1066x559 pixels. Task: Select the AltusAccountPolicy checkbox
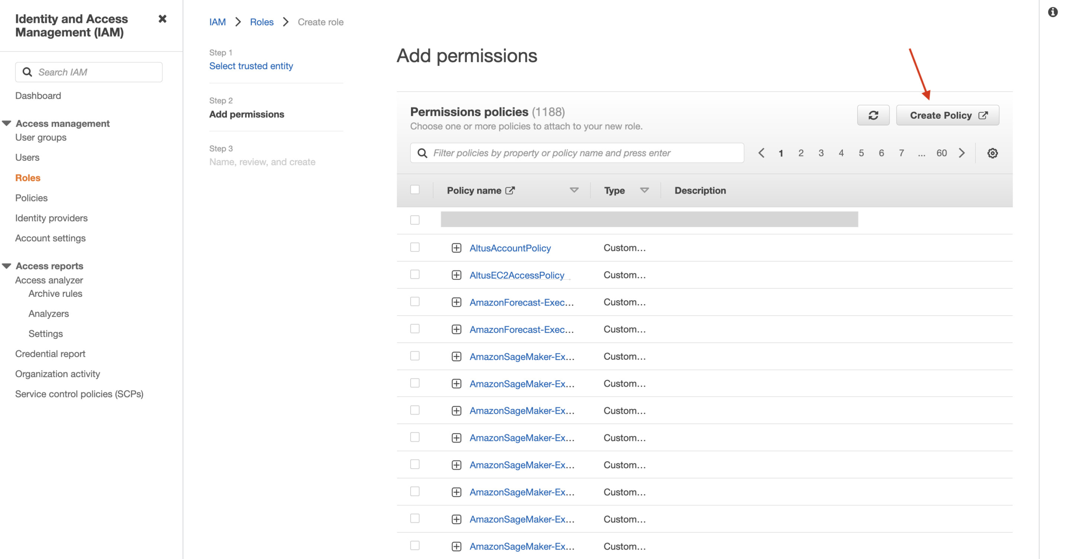pos(414,247)
